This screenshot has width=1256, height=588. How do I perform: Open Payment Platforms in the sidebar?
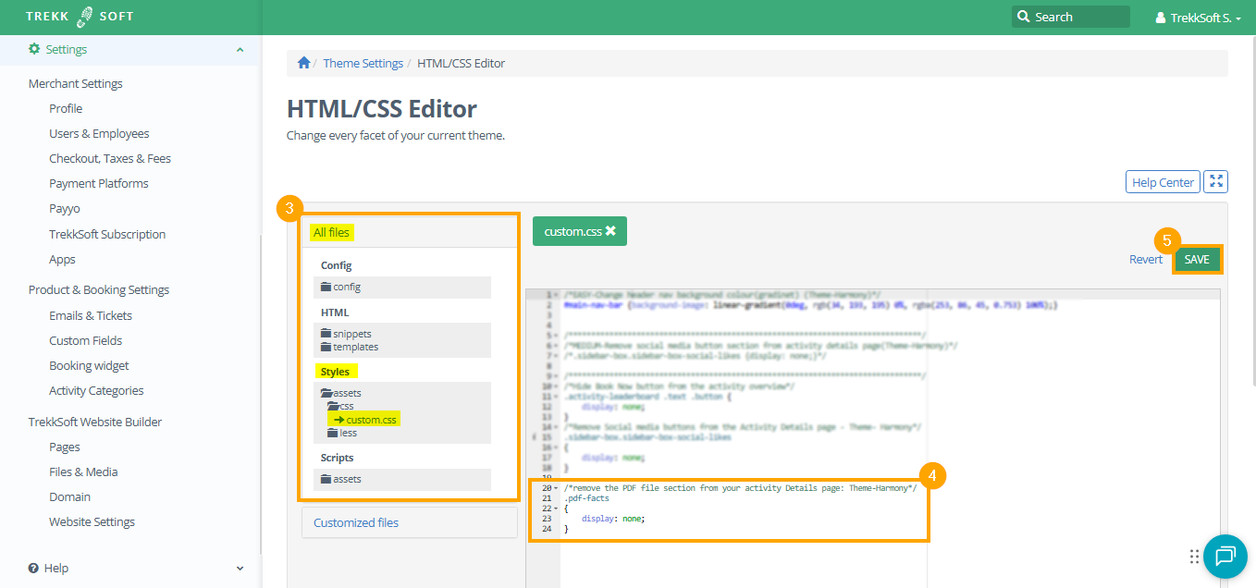98,183
